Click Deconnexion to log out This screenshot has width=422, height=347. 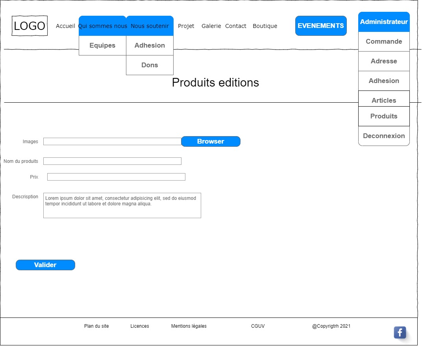click(384, 136)
